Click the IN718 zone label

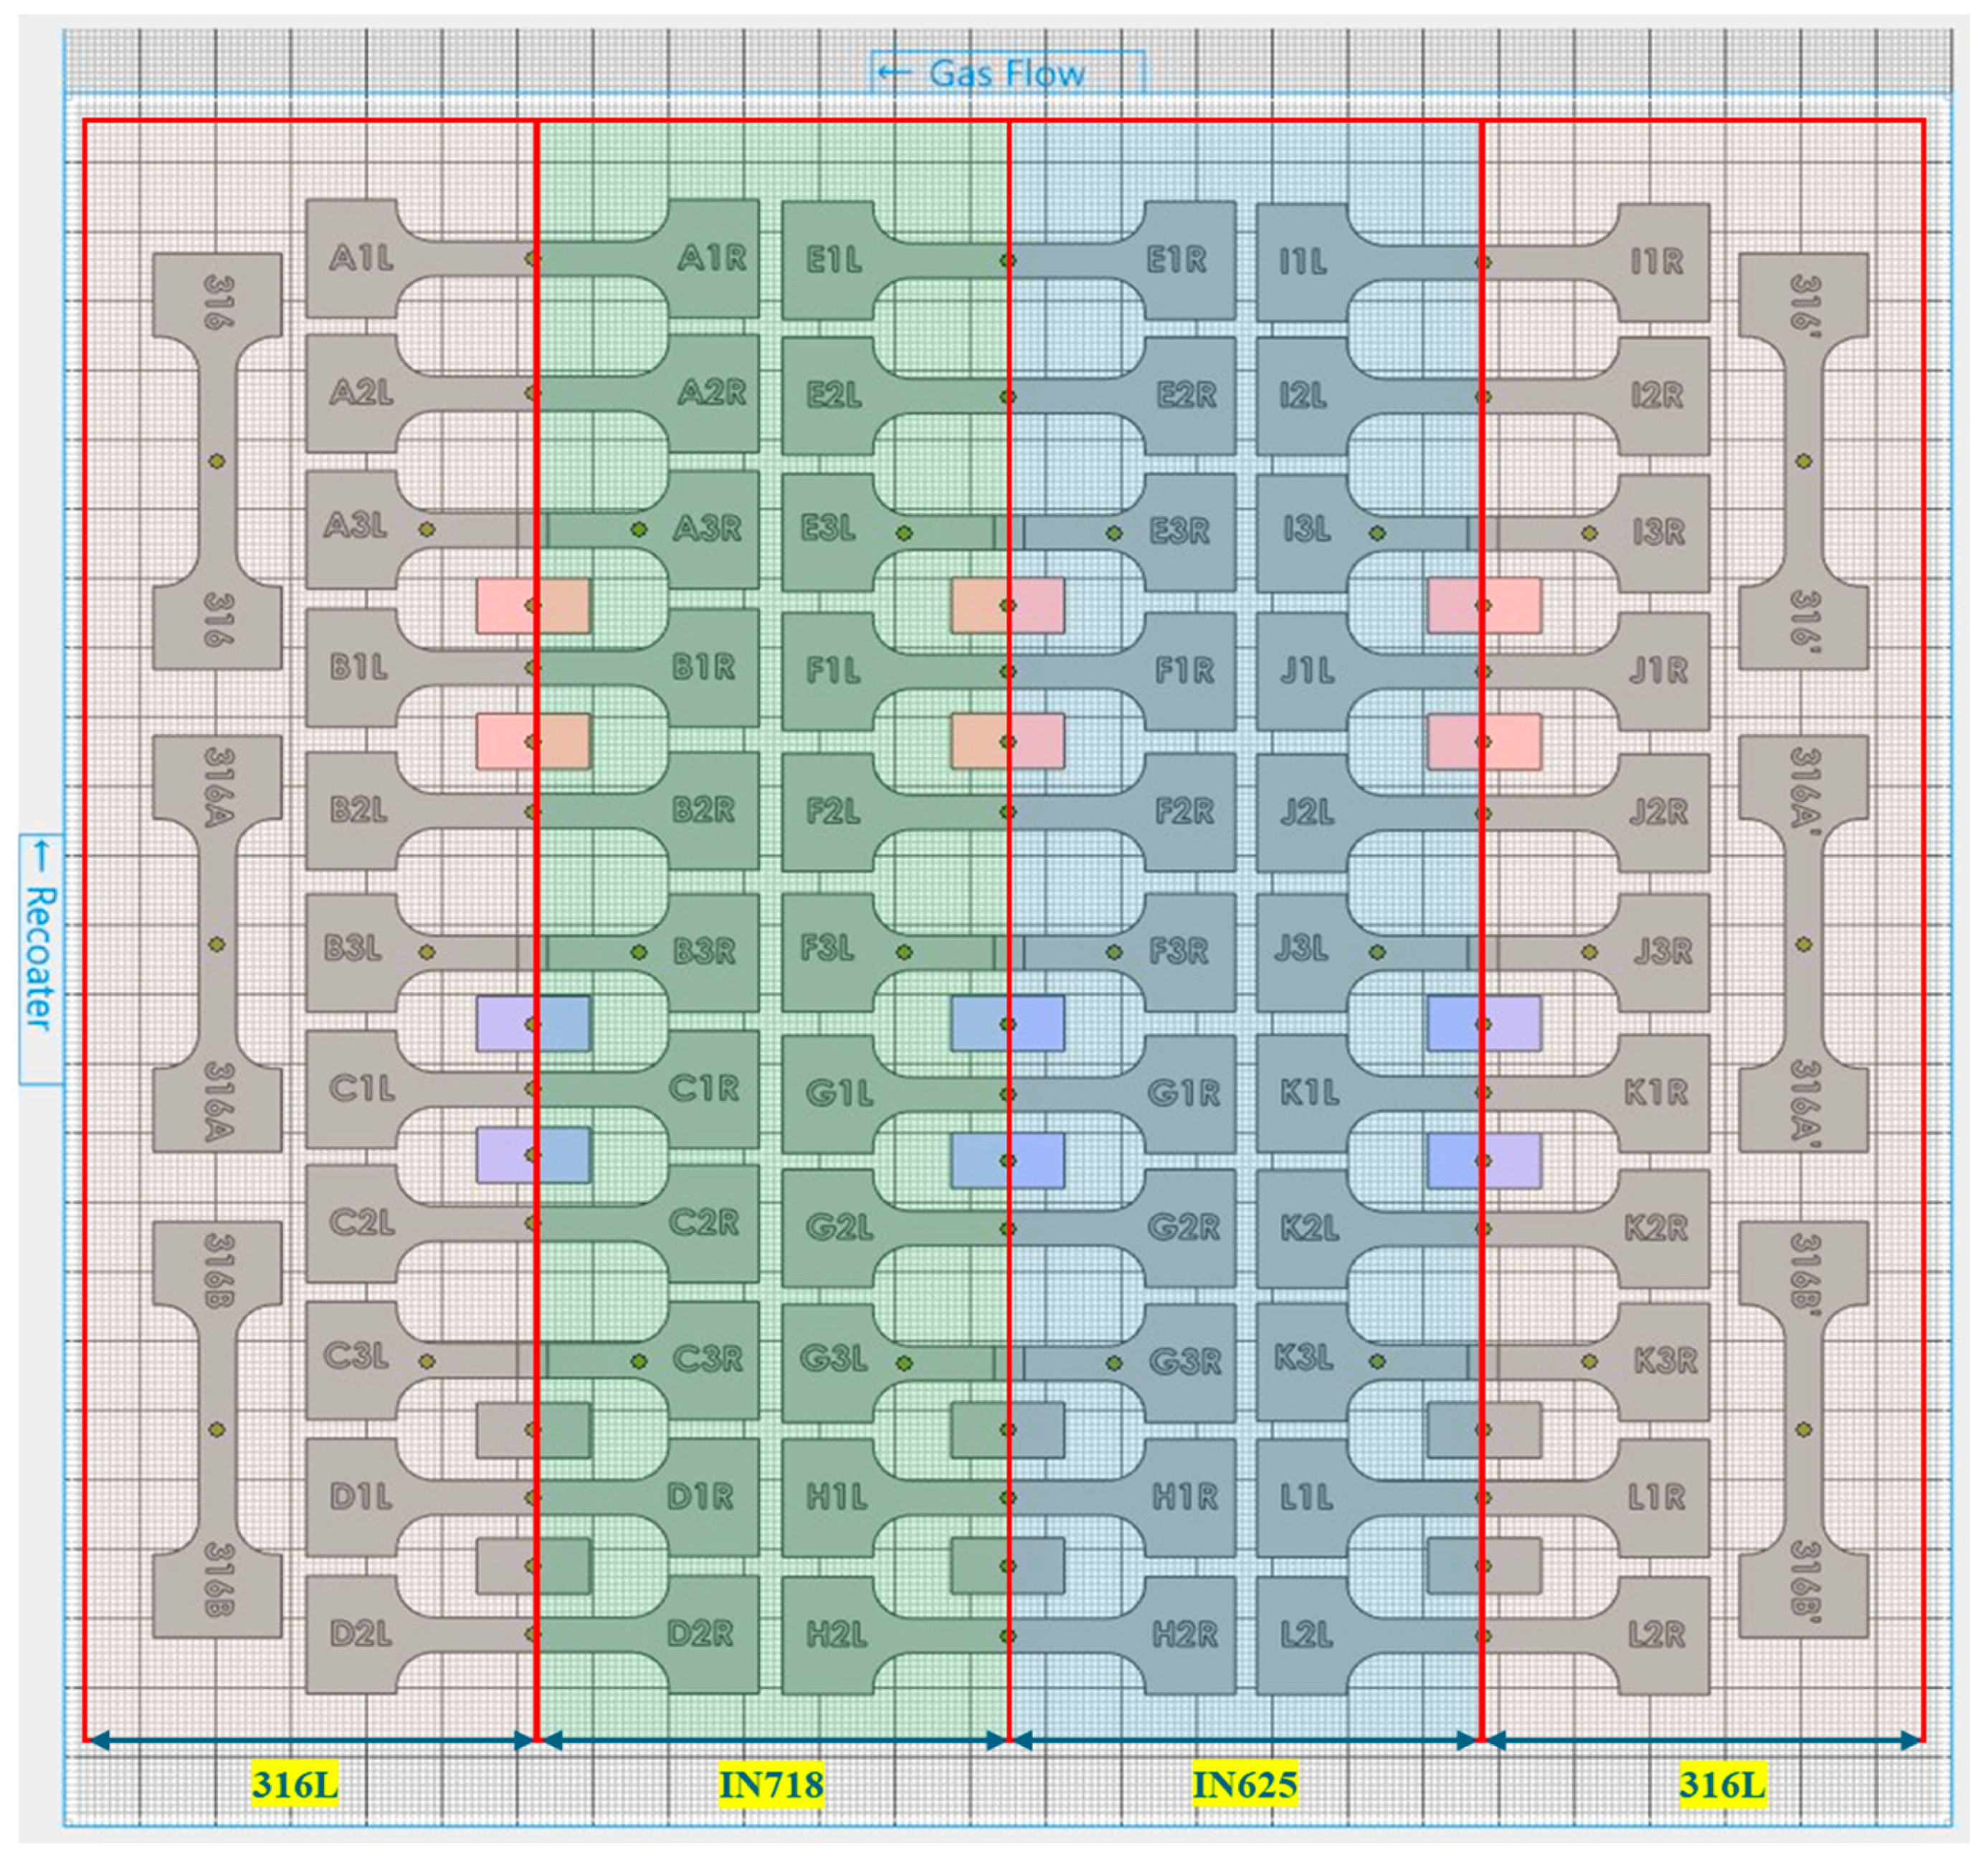point(771,1785)
